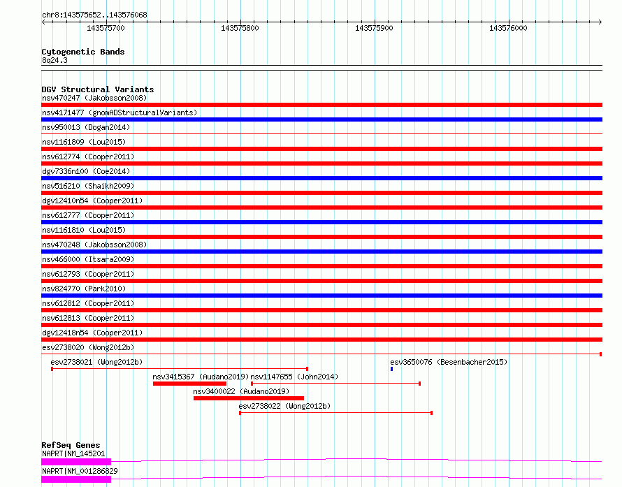
Task: Select the Cytogenetic Bands track title
Action: [x=83, y=52]
